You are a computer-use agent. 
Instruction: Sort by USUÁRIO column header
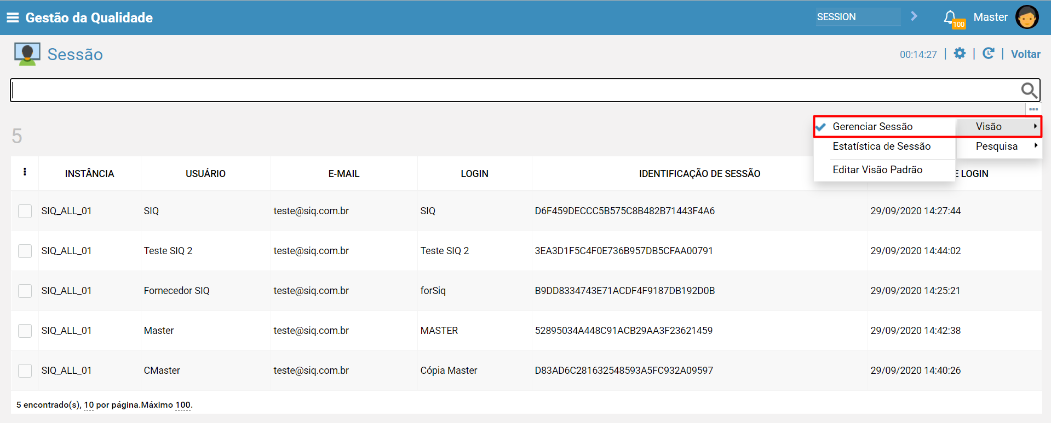click(x=205, y=174)
